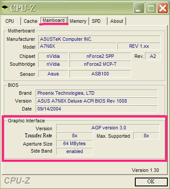Select the Asus sensor vendor field
The image size is (170, 189).
[53, 74]
